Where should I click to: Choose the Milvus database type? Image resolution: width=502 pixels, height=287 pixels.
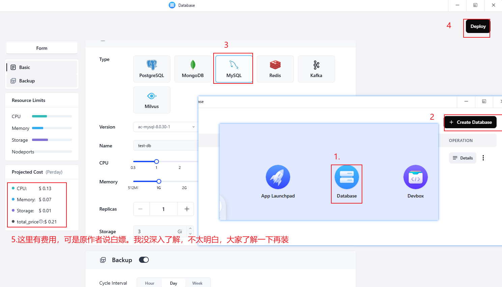[x=151, y=100]
